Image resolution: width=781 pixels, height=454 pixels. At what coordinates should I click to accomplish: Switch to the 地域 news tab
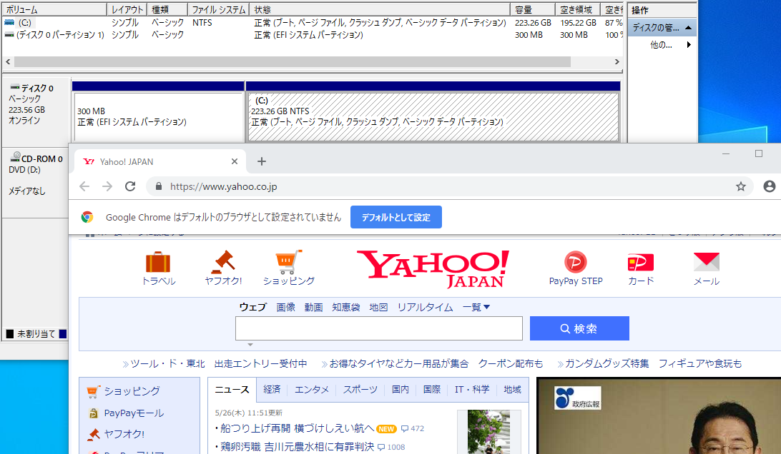pos(513,389)
